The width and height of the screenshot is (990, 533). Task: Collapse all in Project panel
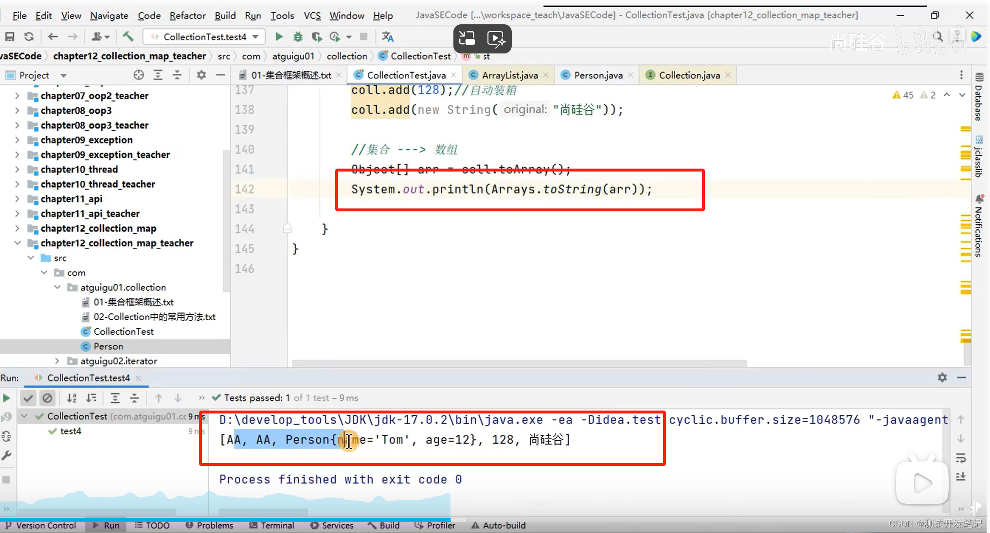(177, 75)
